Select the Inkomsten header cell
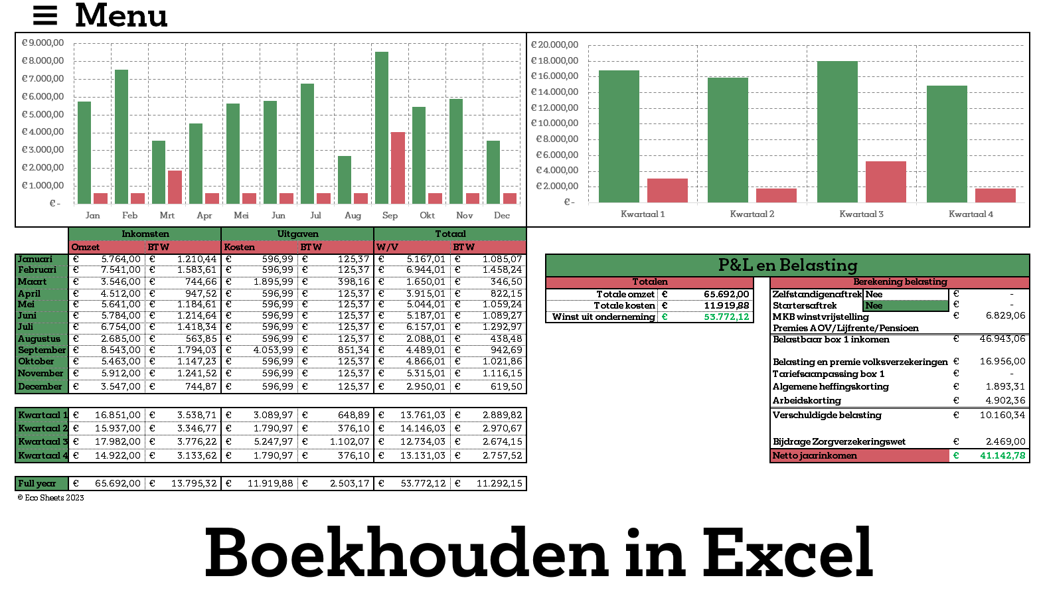This screenshot has width=1037, height=606. pyautogui.click(x=145, y=234)
